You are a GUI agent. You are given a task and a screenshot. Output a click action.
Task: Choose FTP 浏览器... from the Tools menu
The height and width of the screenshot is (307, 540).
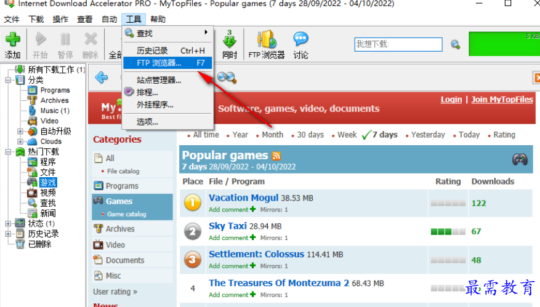[167, 63]
